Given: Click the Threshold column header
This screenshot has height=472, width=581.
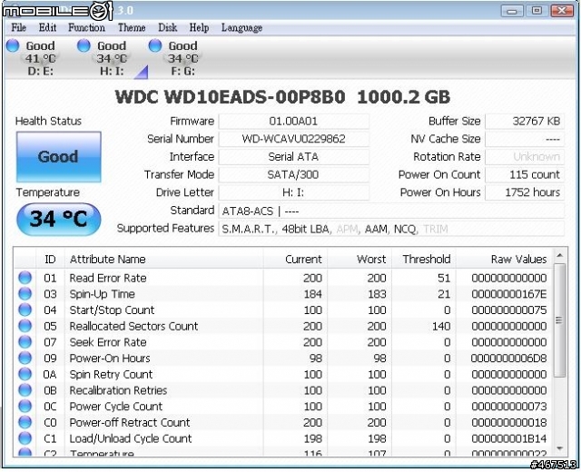Looking at the screenshot, I should tap(424, 259).
